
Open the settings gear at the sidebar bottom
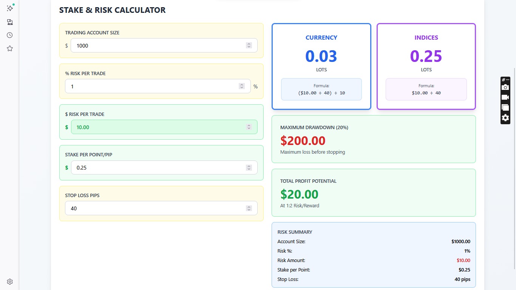click(10, 282)
